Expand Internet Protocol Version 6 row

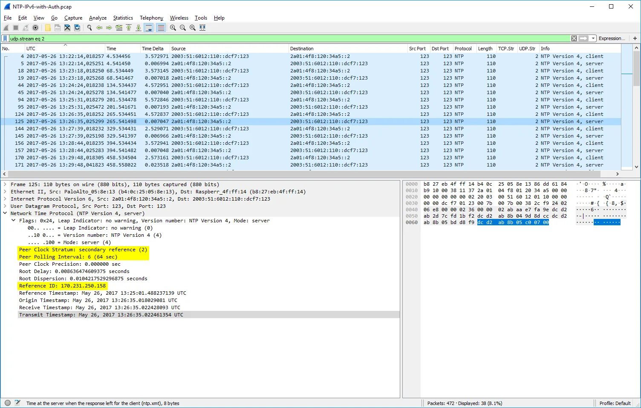(5, 199)
